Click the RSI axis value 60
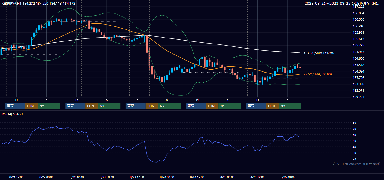This screenshot has height=180, width=384. click(x=354, y=135)
